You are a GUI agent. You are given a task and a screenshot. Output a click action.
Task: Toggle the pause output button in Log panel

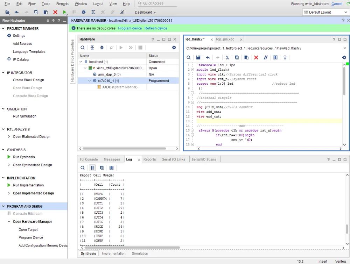(x=92, y=168)
